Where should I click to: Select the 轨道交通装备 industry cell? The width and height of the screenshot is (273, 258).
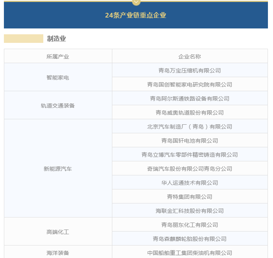(58, 105)
